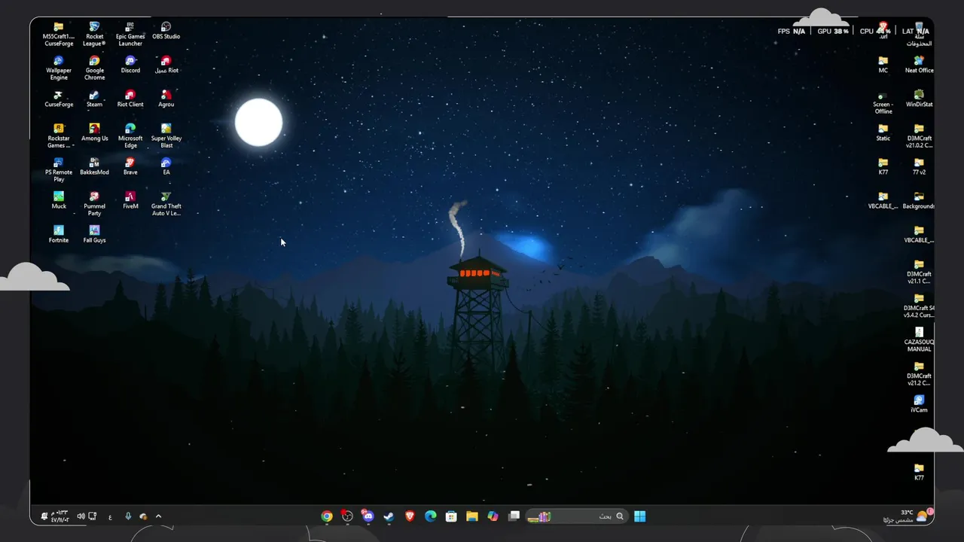Select the Rockstar Games launcher icon

click(59, 136)
